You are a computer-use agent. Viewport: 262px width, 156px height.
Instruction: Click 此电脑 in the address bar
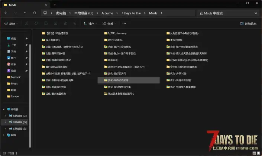click(61, 13)
